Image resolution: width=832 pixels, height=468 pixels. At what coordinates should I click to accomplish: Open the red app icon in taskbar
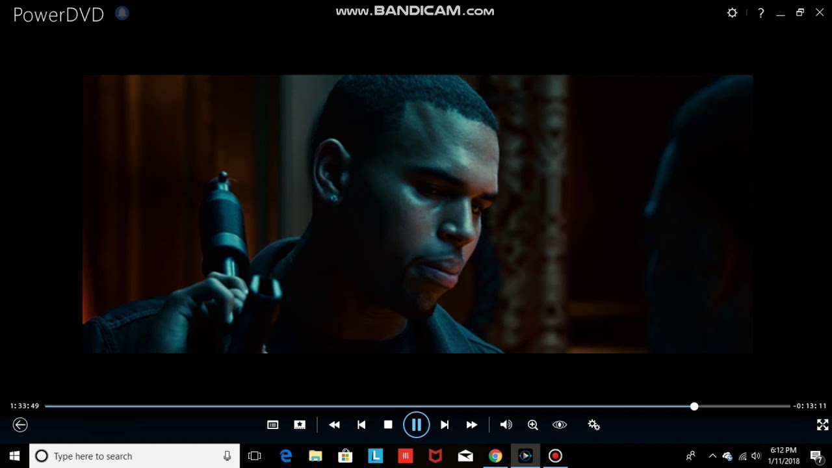point(406,456)
